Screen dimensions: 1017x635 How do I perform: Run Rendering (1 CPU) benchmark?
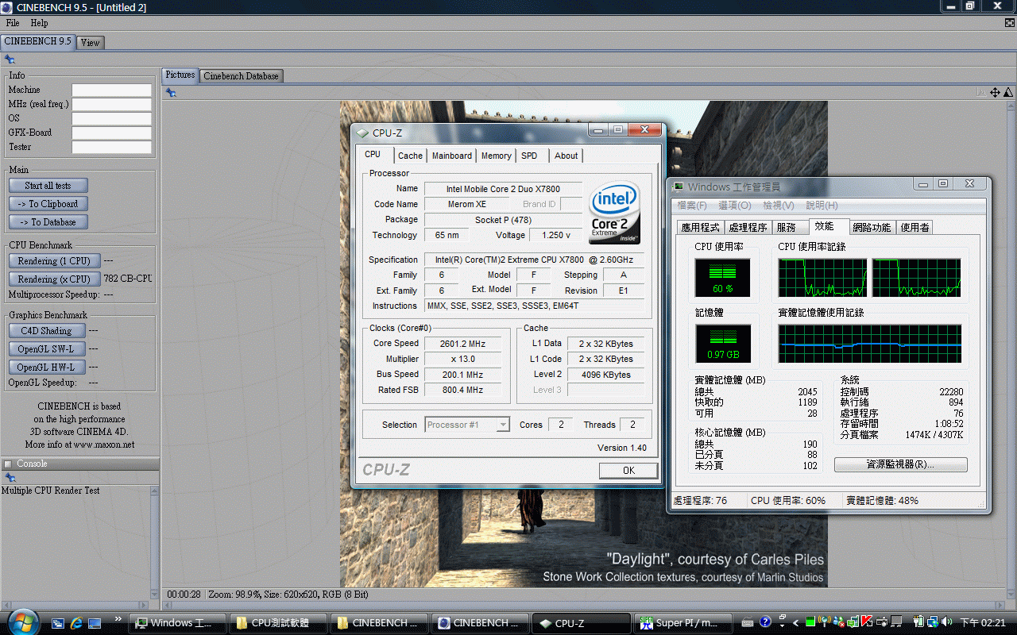[x=55, y=260]
